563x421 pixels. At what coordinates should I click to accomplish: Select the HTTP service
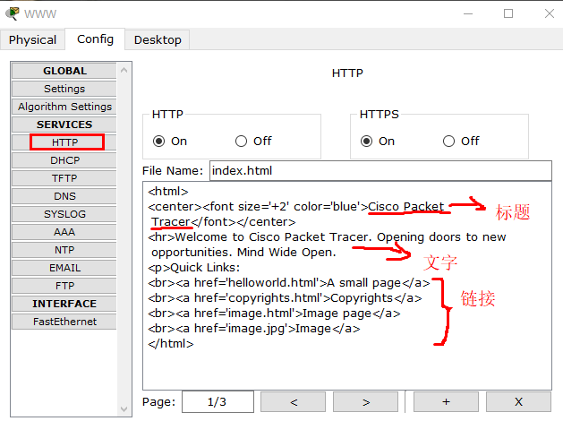click(64, 142)
